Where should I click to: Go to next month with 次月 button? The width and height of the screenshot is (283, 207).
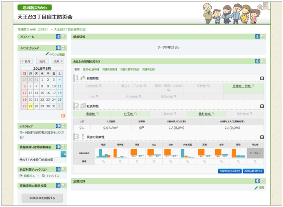coord(58,61)
